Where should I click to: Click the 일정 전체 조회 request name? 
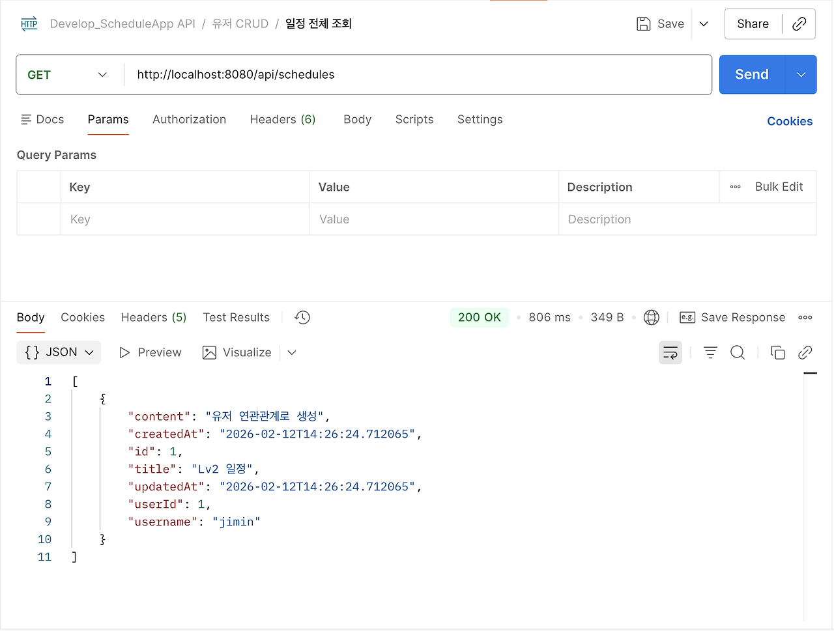click(x=319, y=24)
